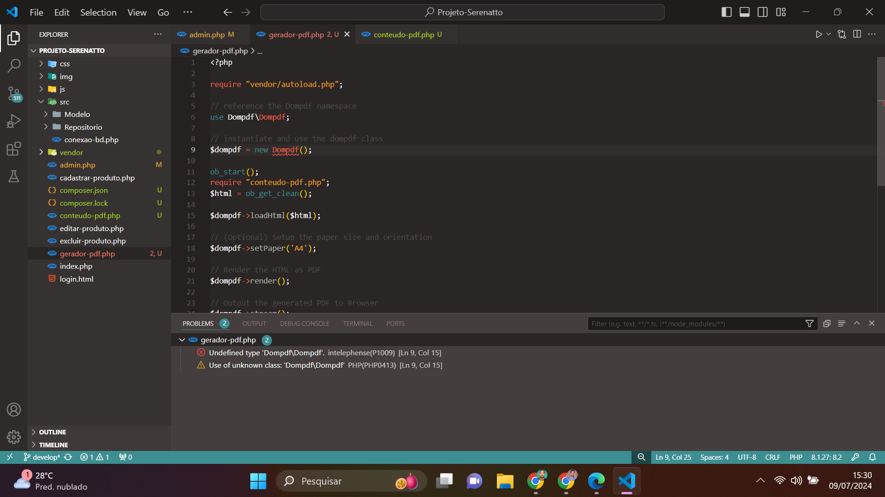Viewport: 885px width, 497px height.
Task: Click the Run Code play button
Action: point(819,35)
